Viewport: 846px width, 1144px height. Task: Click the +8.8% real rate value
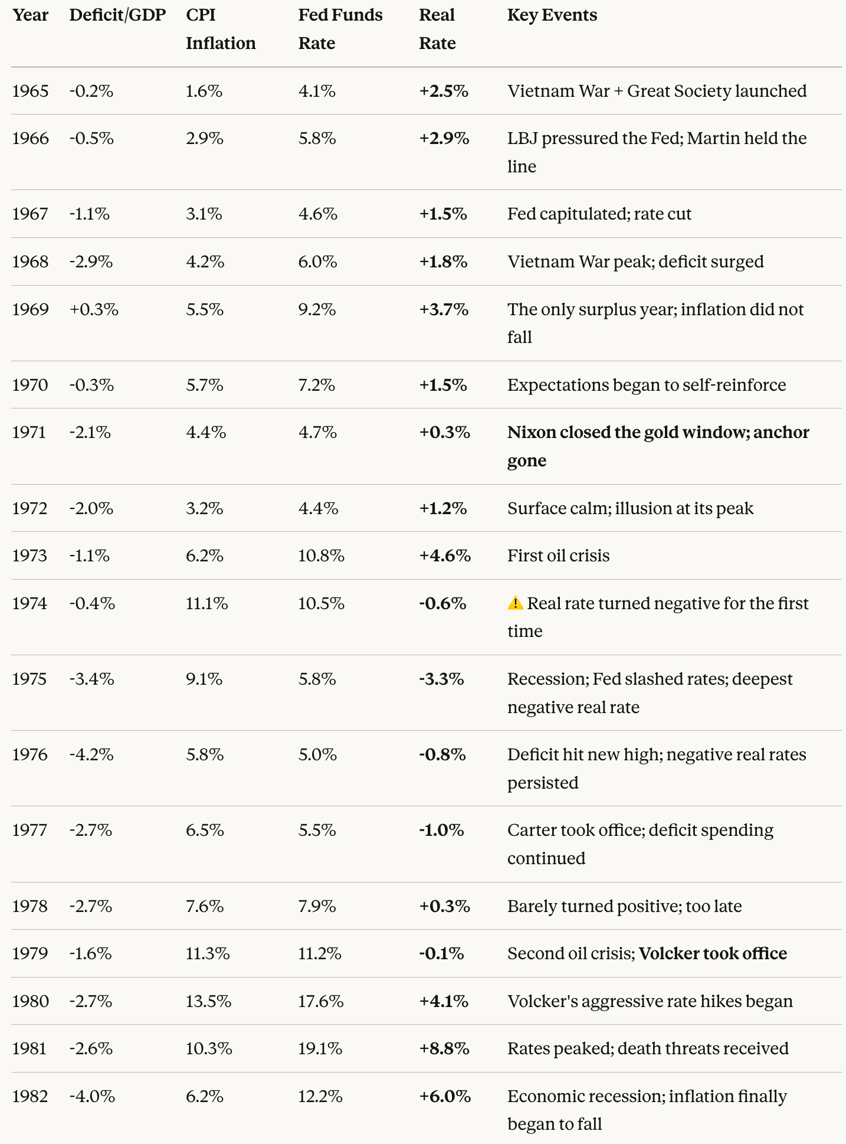coord(444,1048)
